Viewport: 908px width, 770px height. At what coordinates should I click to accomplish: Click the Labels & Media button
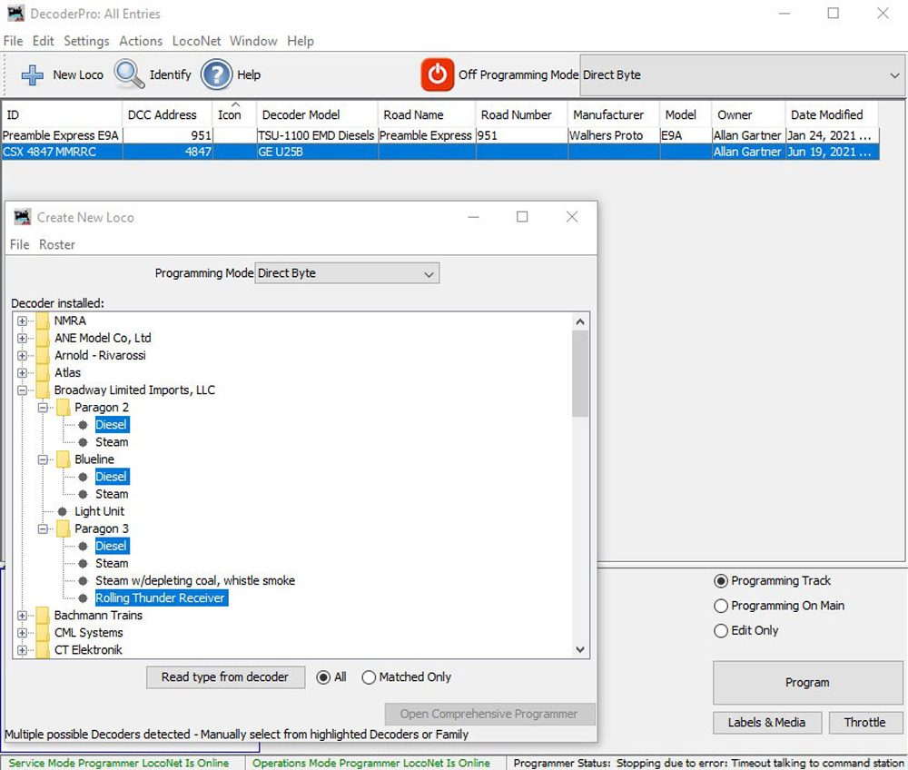click(767, 723)
